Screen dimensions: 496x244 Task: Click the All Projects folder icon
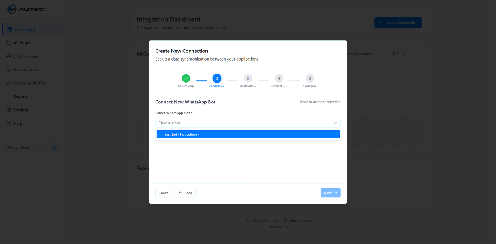[9, 43]
